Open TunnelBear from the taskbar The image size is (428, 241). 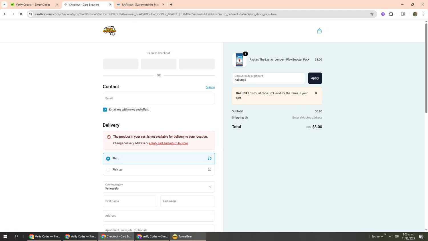click(188, 236)
